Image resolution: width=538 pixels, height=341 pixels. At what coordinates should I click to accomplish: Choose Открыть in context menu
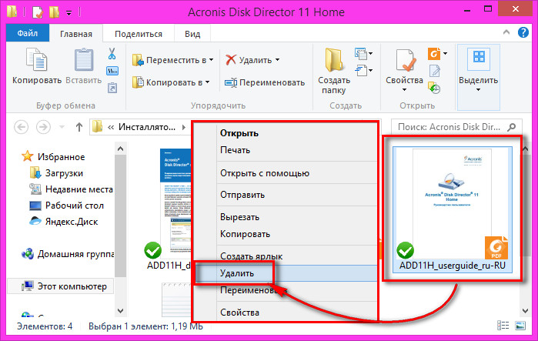pos(239,133)
